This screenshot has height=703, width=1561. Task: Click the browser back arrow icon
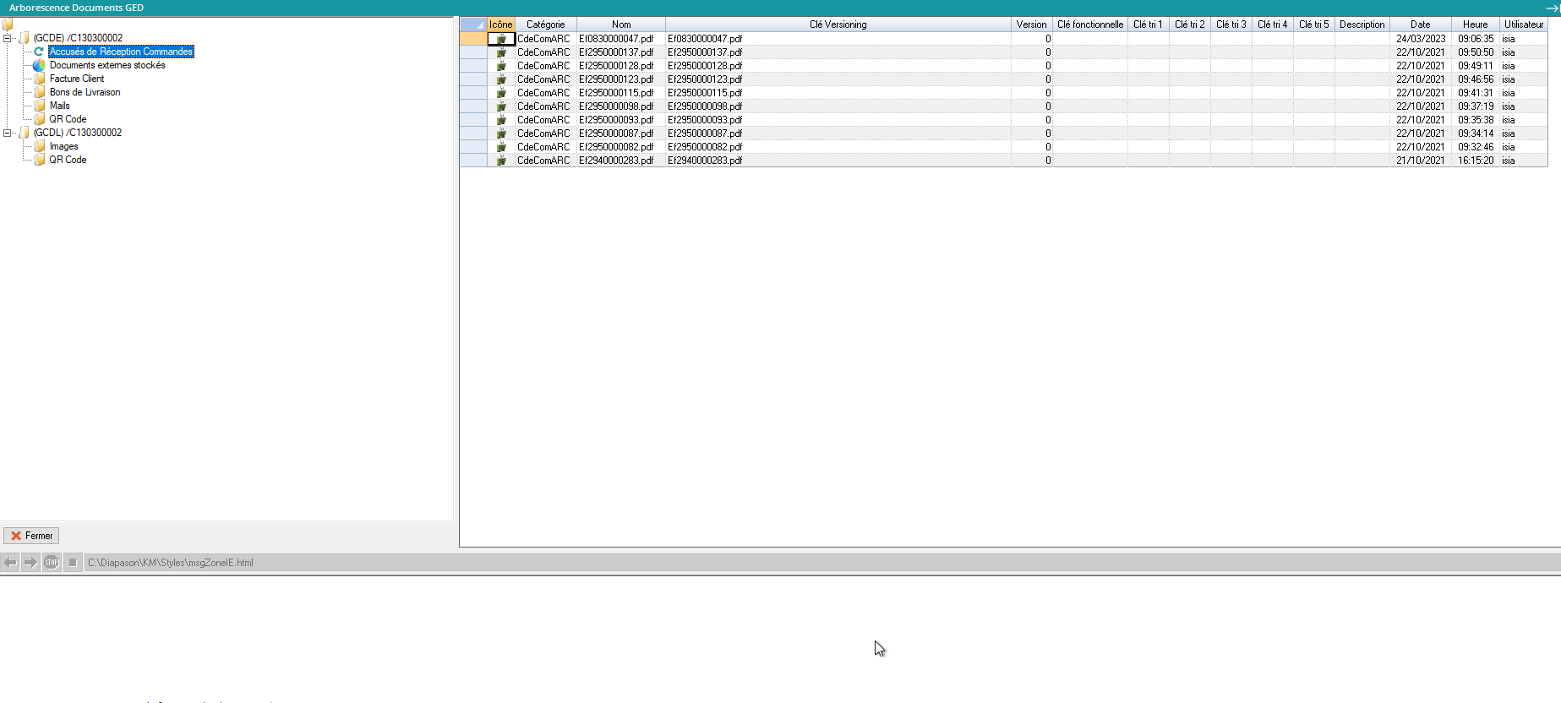[10, 563]
